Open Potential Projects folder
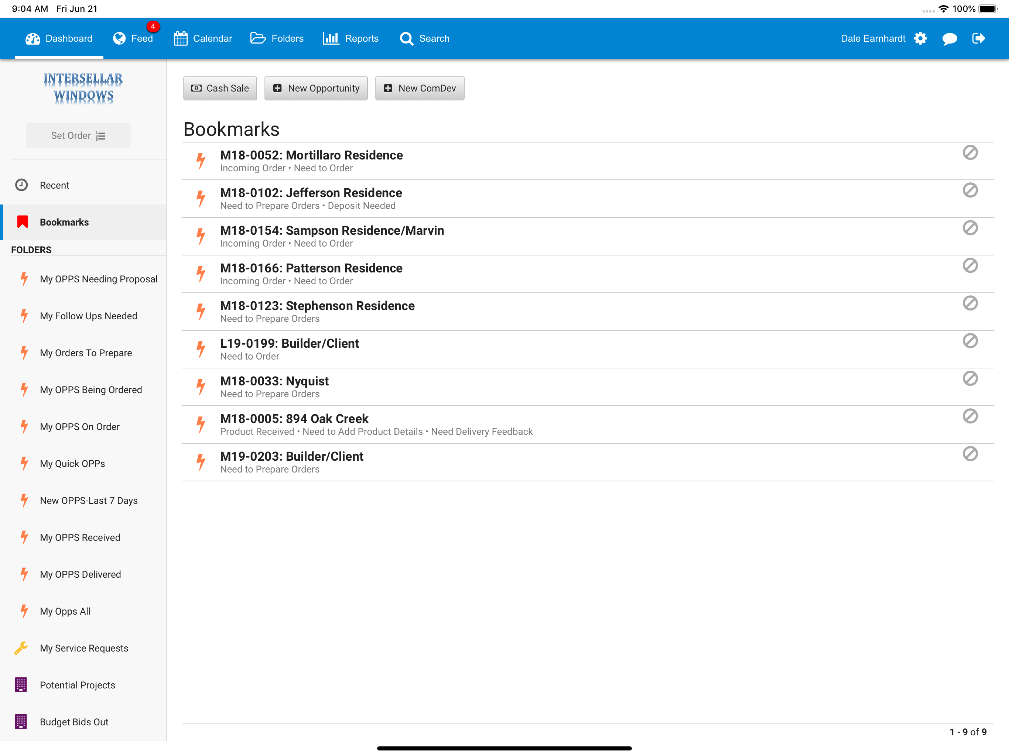The height and width of the screenshot is (756, 1009). point(83,685)
